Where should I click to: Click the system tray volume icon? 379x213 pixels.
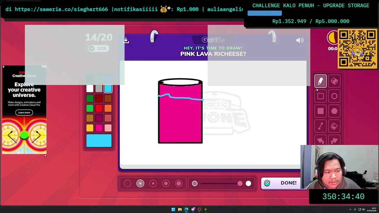[364, 209]
